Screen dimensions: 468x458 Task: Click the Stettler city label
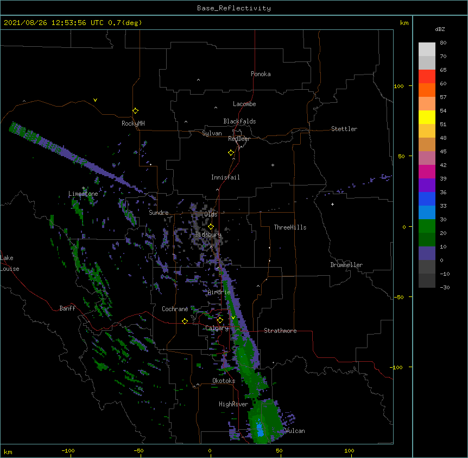[344, 129]
